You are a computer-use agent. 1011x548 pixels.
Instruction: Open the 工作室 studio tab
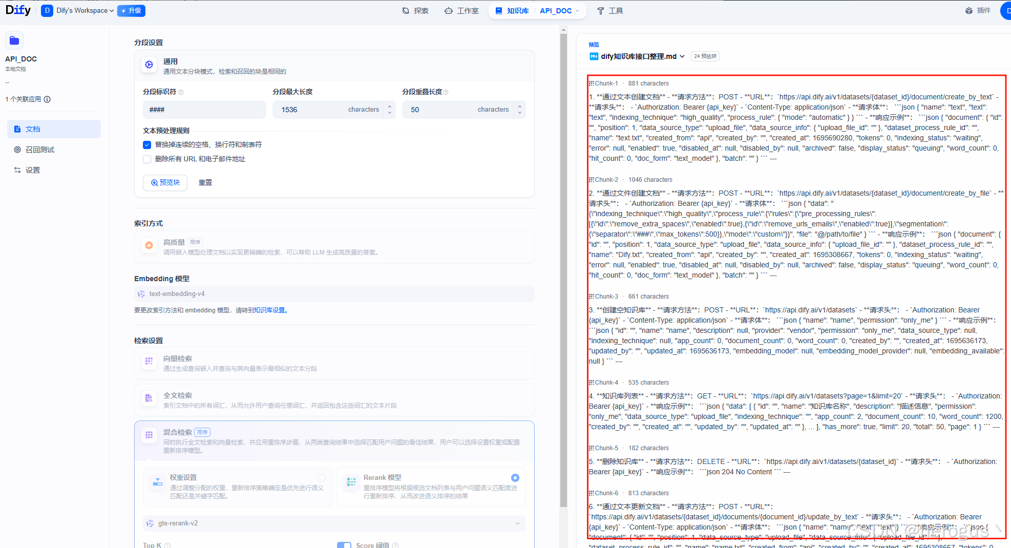(461, 11)
